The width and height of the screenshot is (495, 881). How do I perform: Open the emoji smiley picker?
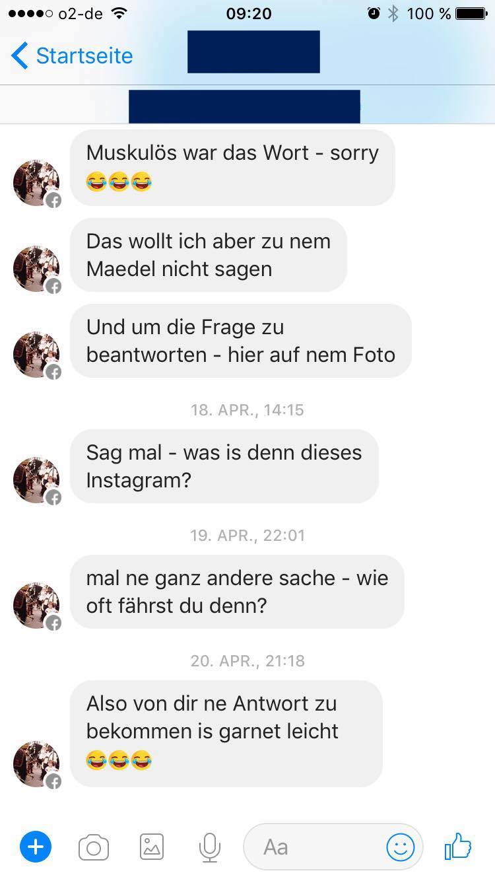[x=400, y=847]
